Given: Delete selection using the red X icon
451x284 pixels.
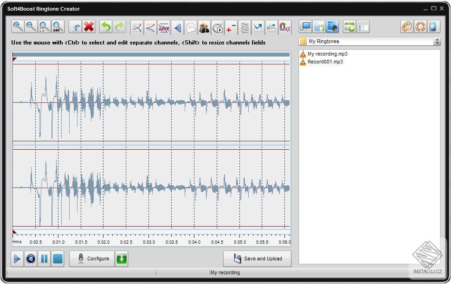Looking at the screenshot, I should click(89, 27).
